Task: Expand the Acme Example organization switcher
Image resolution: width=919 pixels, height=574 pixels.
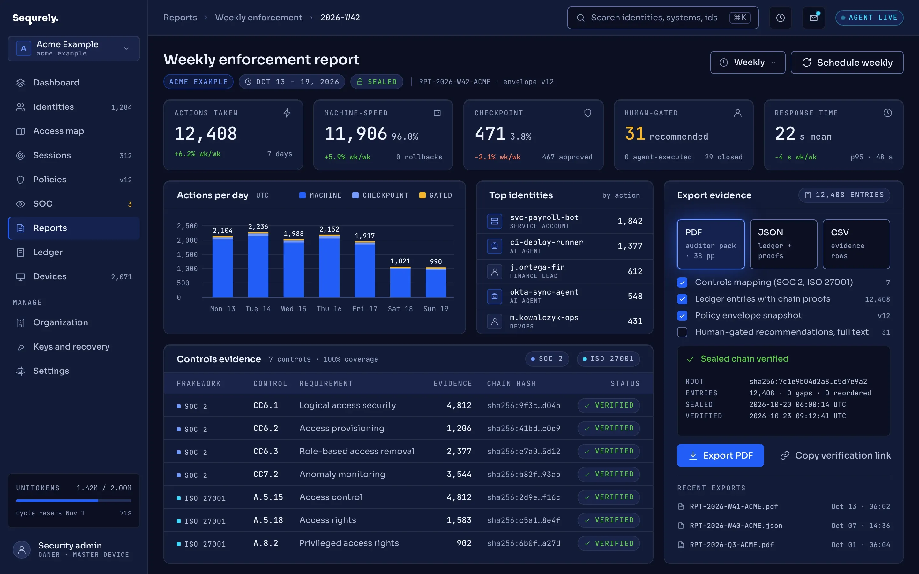Action: pos(74,48)
